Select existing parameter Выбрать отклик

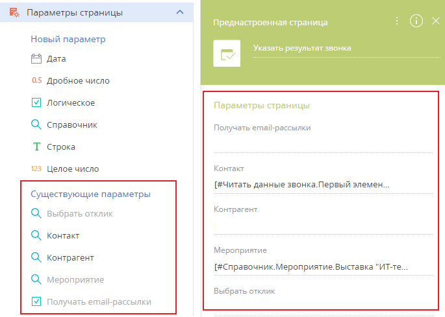tap(79, 213)
